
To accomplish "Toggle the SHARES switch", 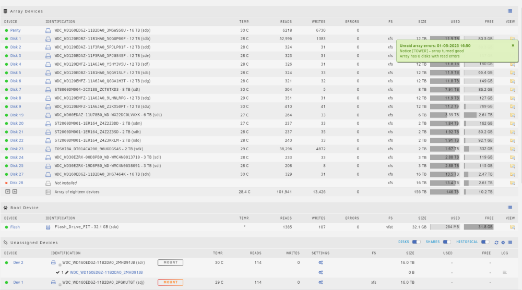I will pos(447,242).
